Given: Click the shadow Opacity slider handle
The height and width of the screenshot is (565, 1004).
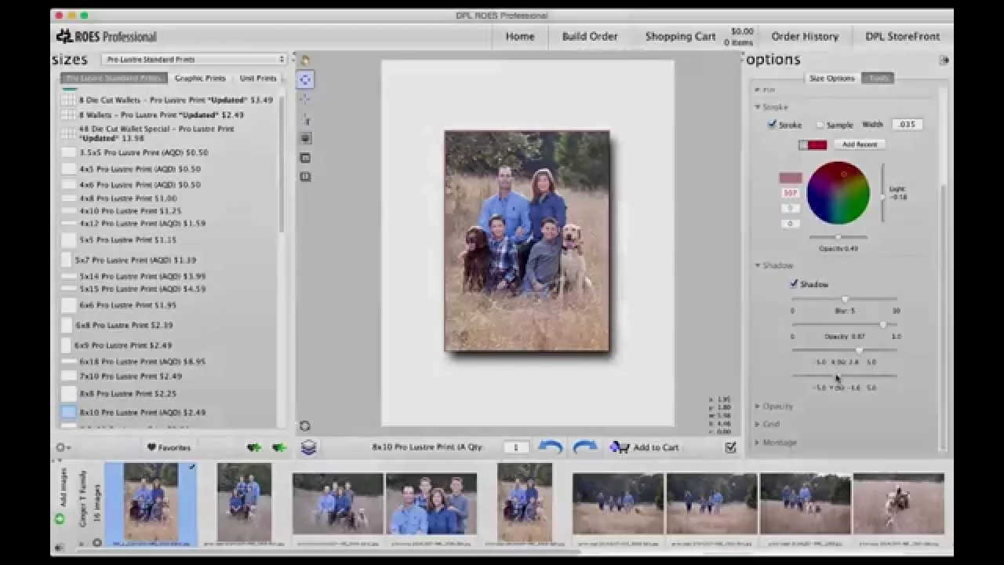Looking at the screenshot, I should 883,324.
